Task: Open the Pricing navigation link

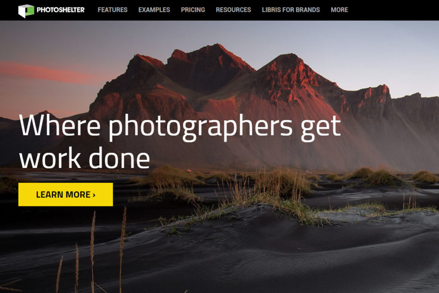Action: click(193, 10)
